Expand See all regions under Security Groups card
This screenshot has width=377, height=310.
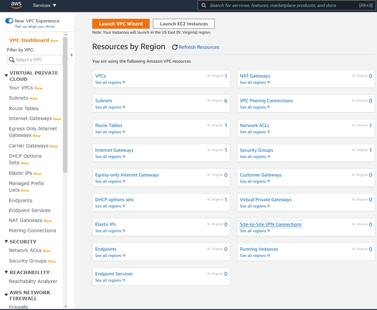point(255,156)
